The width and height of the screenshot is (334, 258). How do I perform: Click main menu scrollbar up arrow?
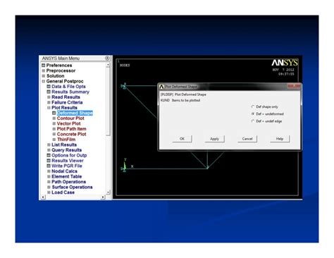108,65
